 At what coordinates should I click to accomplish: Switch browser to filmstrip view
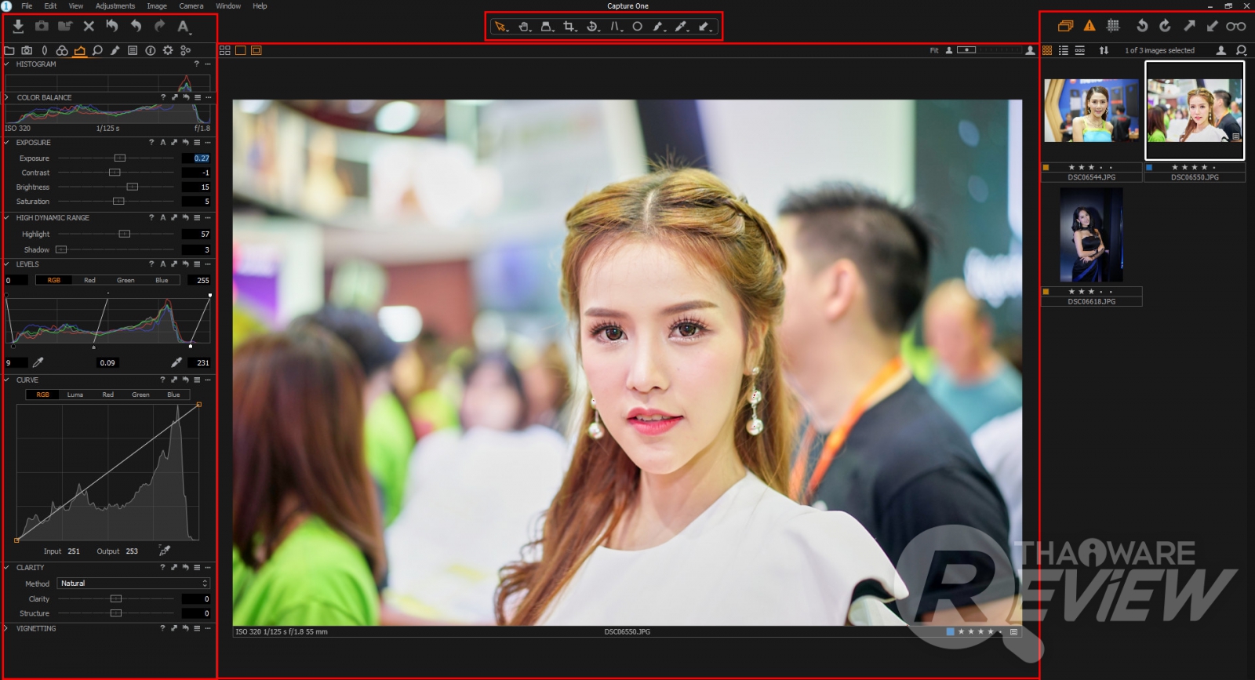[1080, 50]
